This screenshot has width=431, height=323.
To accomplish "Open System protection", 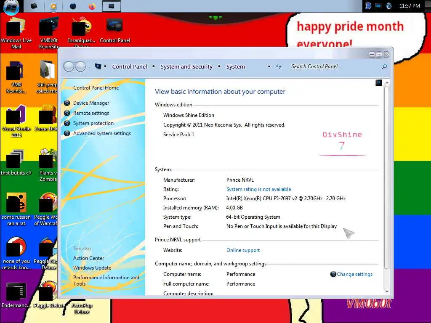I will [93, 123].
